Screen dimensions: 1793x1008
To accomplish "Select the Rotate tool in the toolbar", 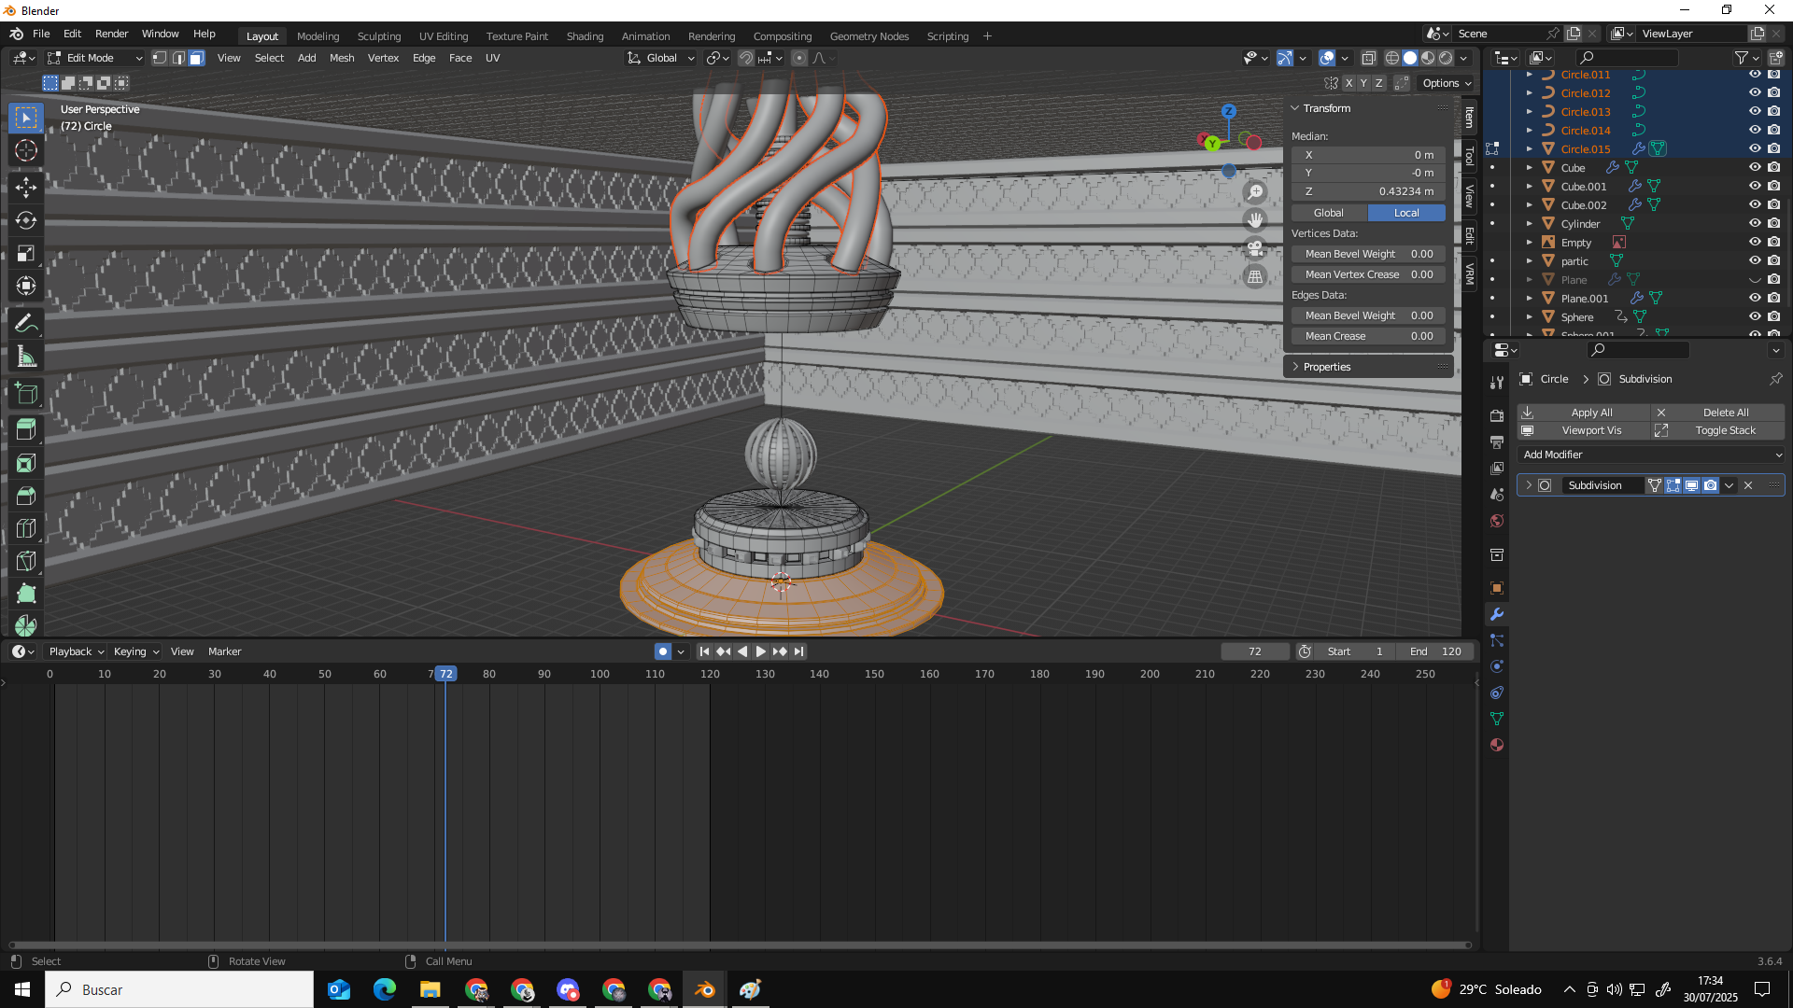I will pyautogui.click(x=26, y=221).
